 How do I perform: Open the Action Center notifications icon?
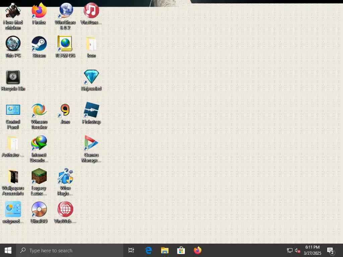(331, 250)
